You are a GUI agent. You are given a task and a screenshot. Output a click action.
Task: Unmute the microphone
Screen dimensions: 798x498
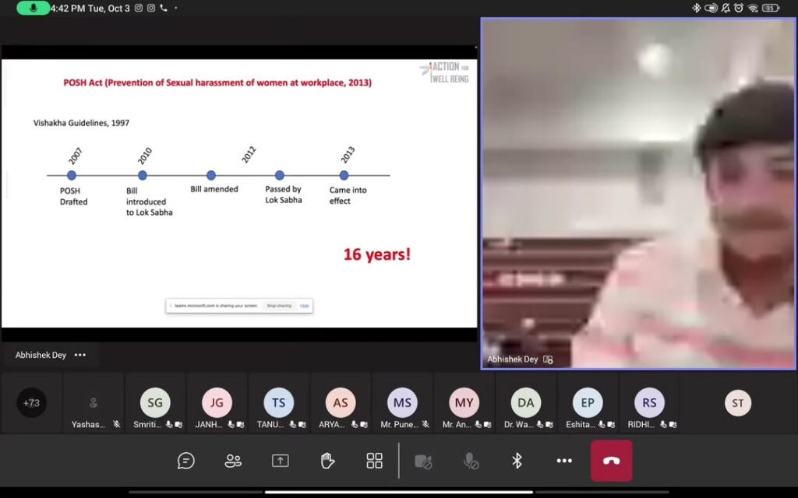(x=471, y=461)
